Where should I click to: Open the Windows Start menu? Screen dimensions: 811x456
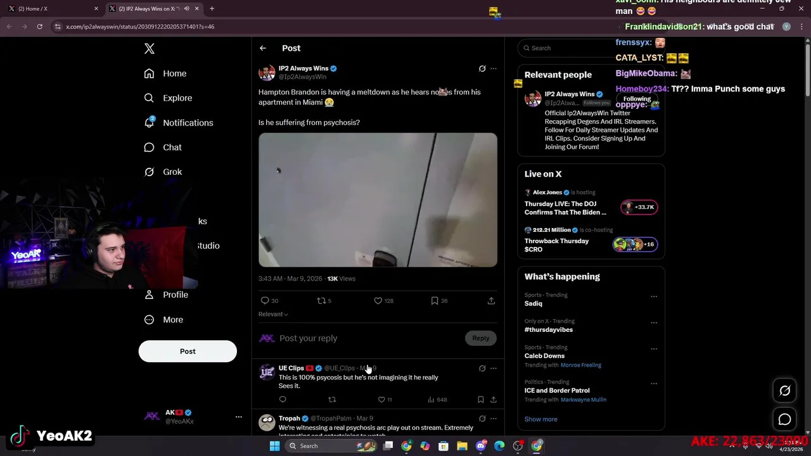[x=274, y=446]
